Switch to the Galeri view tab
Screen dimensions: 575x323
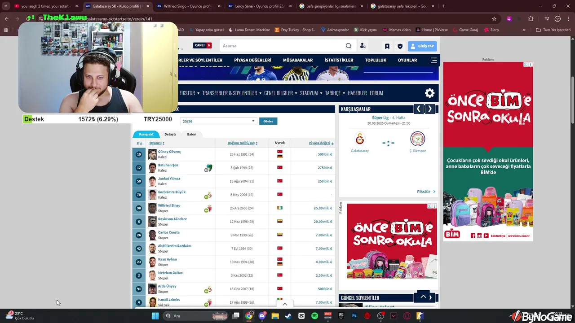[x=191, y=134]
